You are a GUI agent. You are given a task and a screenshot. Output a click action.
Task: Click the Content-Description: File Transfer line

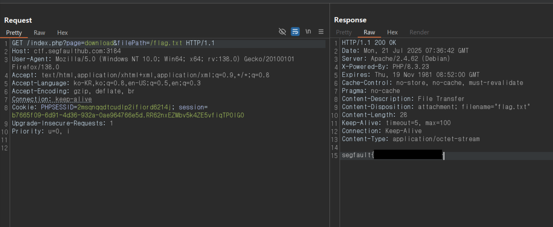(403, 99)
